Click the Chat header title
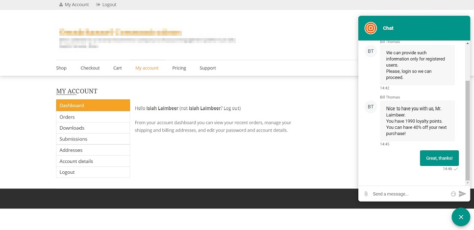 coord(388,28)
